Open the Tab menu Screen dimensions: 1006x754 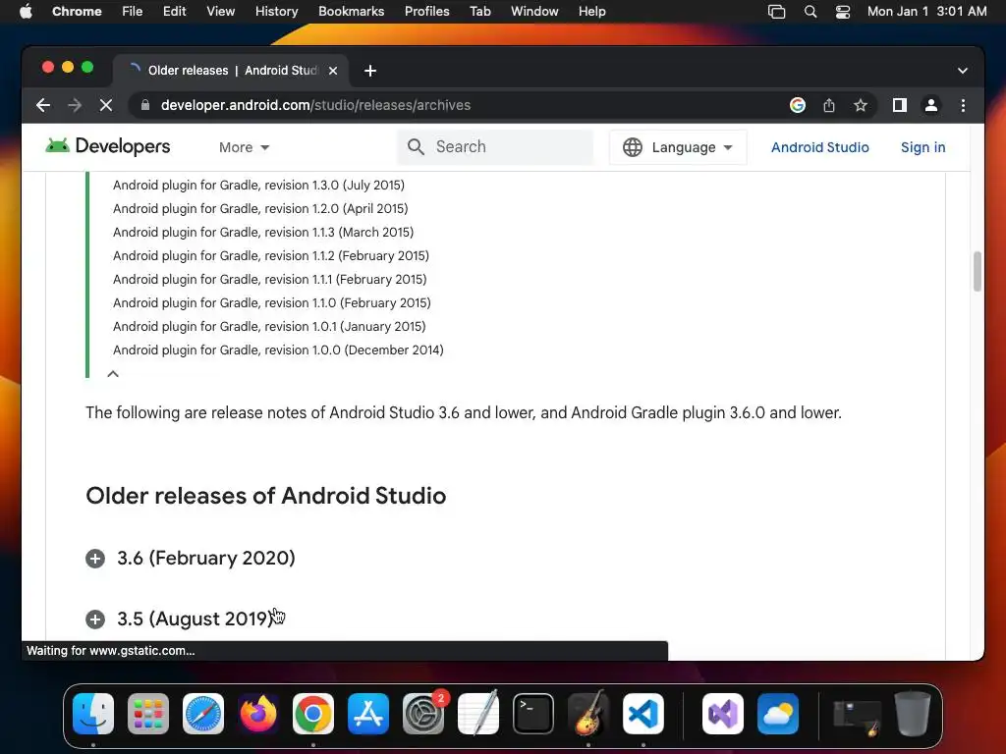(479, 12)
